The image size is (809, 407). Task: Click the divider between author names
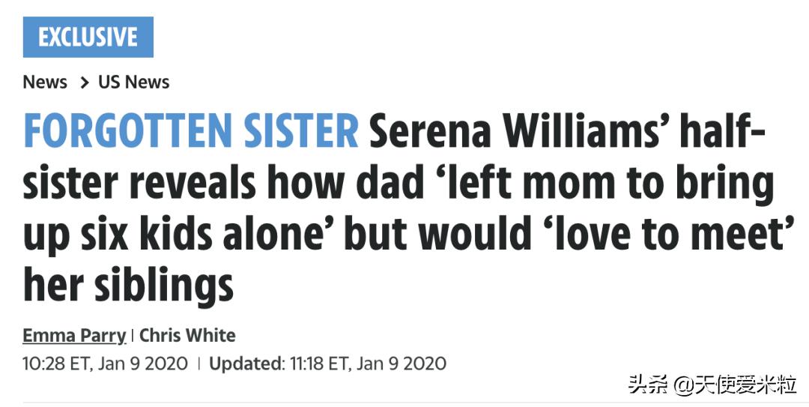(133, 335)
